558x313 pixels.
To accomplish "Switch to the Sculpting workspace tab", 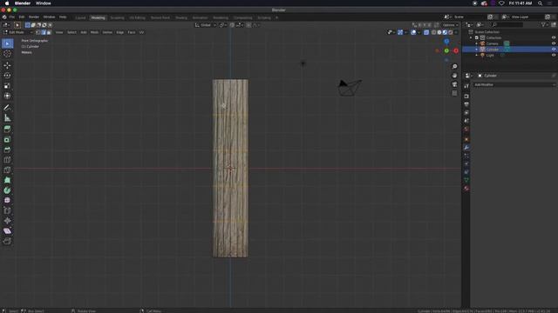I will pyautogui.click(x=117, y=17).
